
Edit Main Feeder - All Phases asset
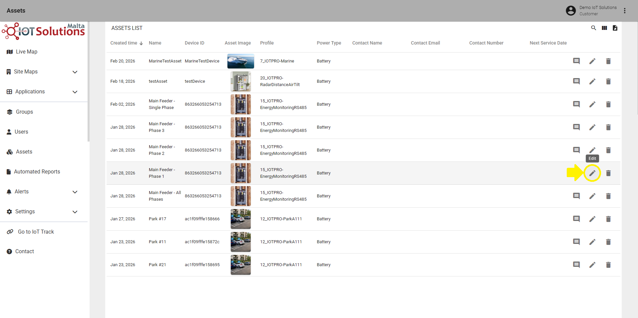coord(592,196)
